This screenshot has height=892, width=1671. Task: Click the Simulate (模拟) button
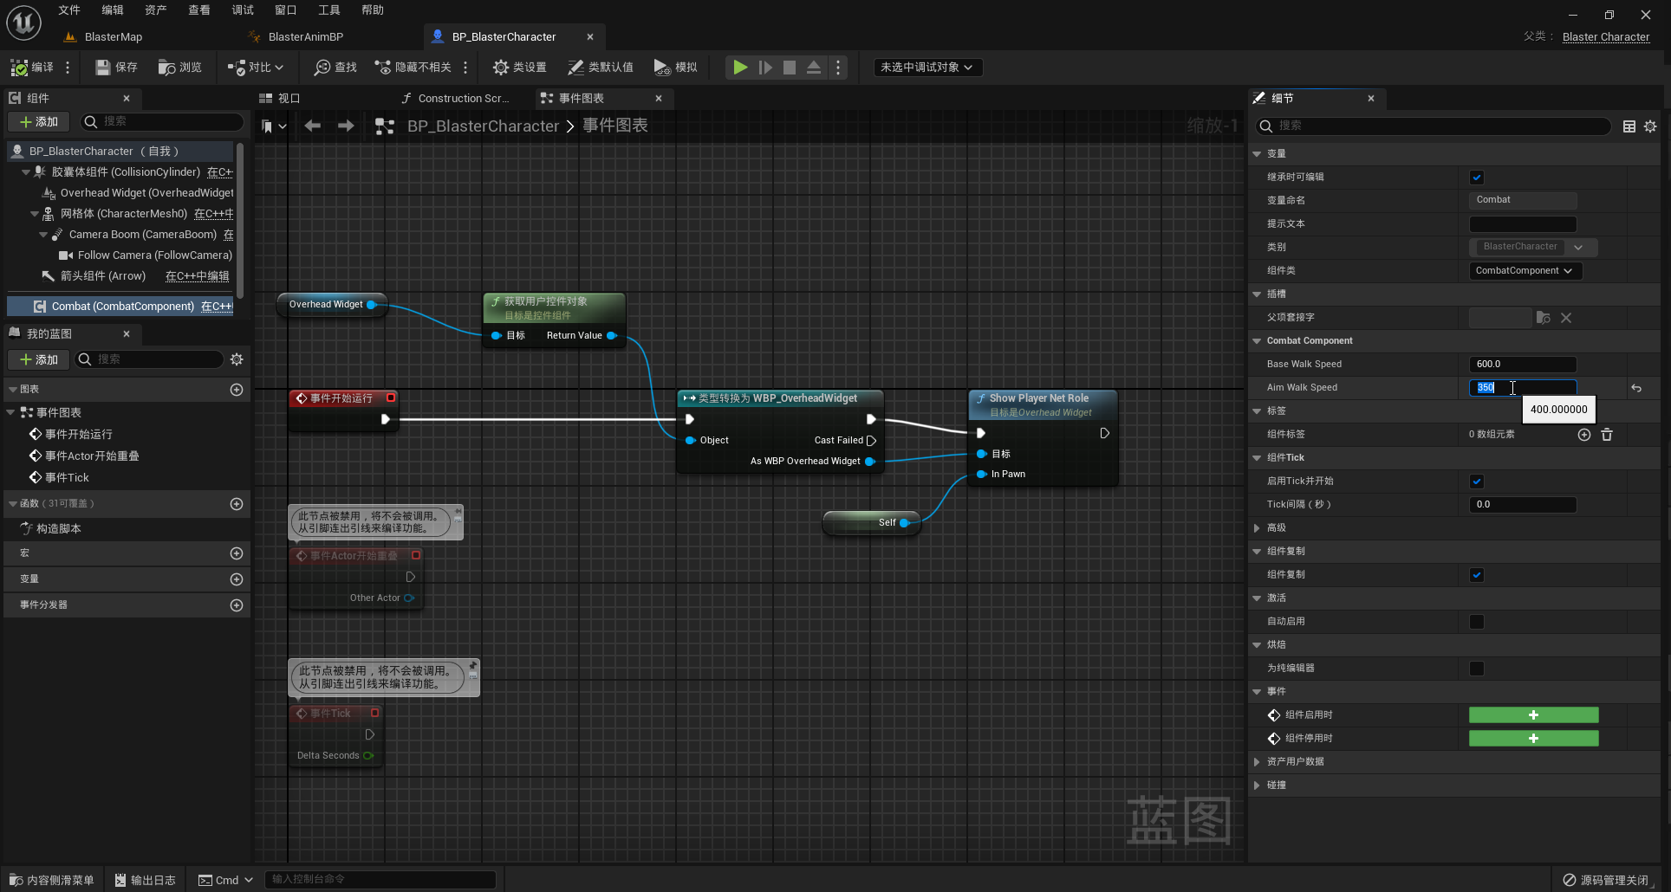point(675,68)
